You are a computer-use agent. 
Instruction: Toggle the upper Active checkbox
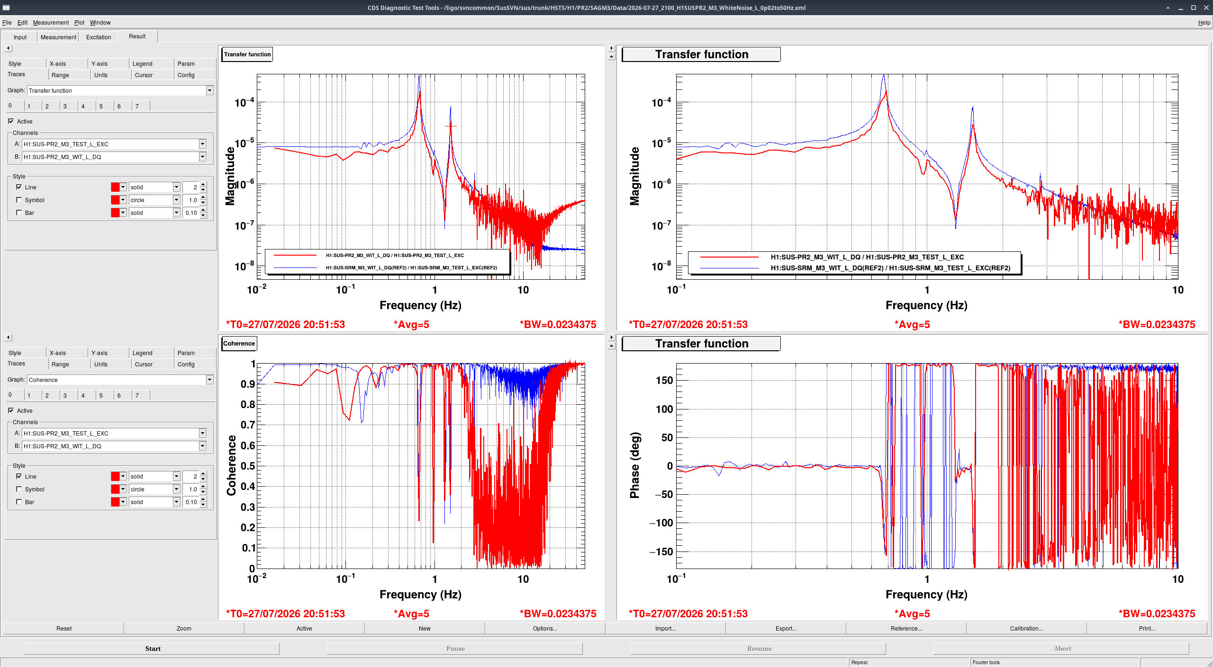click(x=11, y=121)
